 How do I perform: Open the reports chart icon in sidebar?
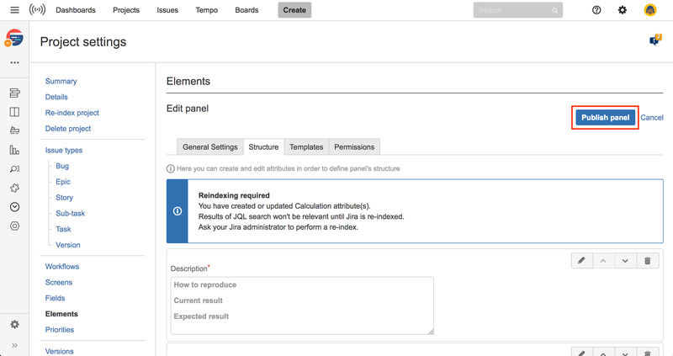(x=14, y=150)
